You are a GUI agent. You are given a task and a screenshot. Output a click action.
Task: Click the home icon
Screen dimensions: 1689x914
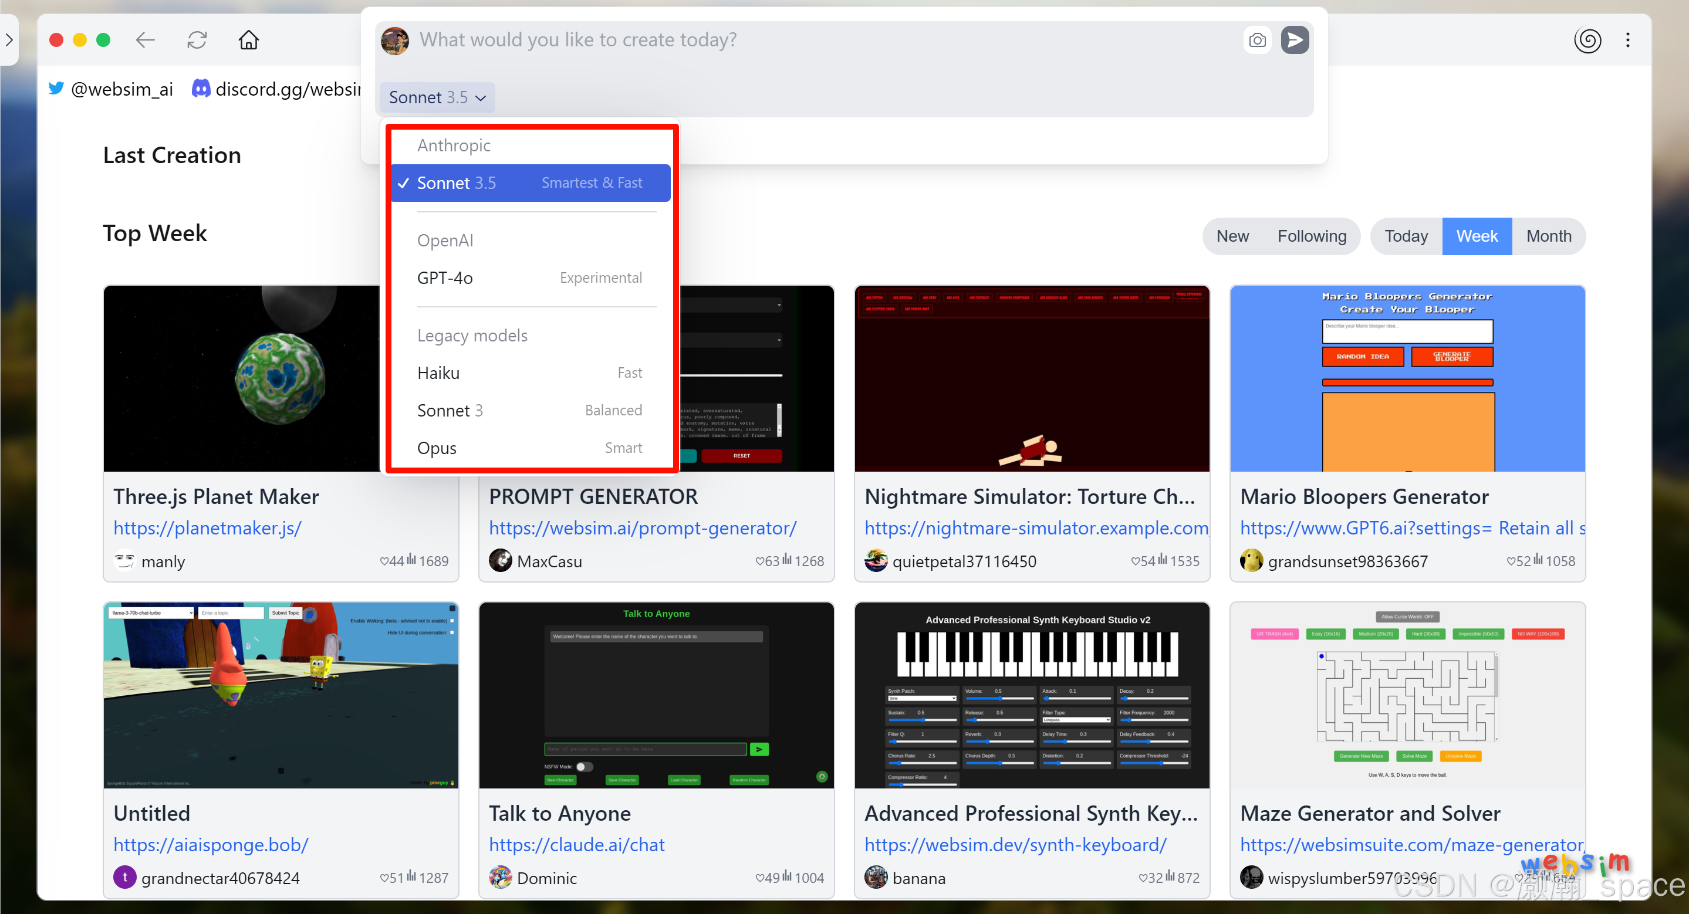(248, 40)
